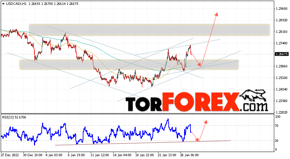This screenshot has width=290, height=159.
Task: Click the 30 Dec 10:00 time label
Action: [33, 155]
